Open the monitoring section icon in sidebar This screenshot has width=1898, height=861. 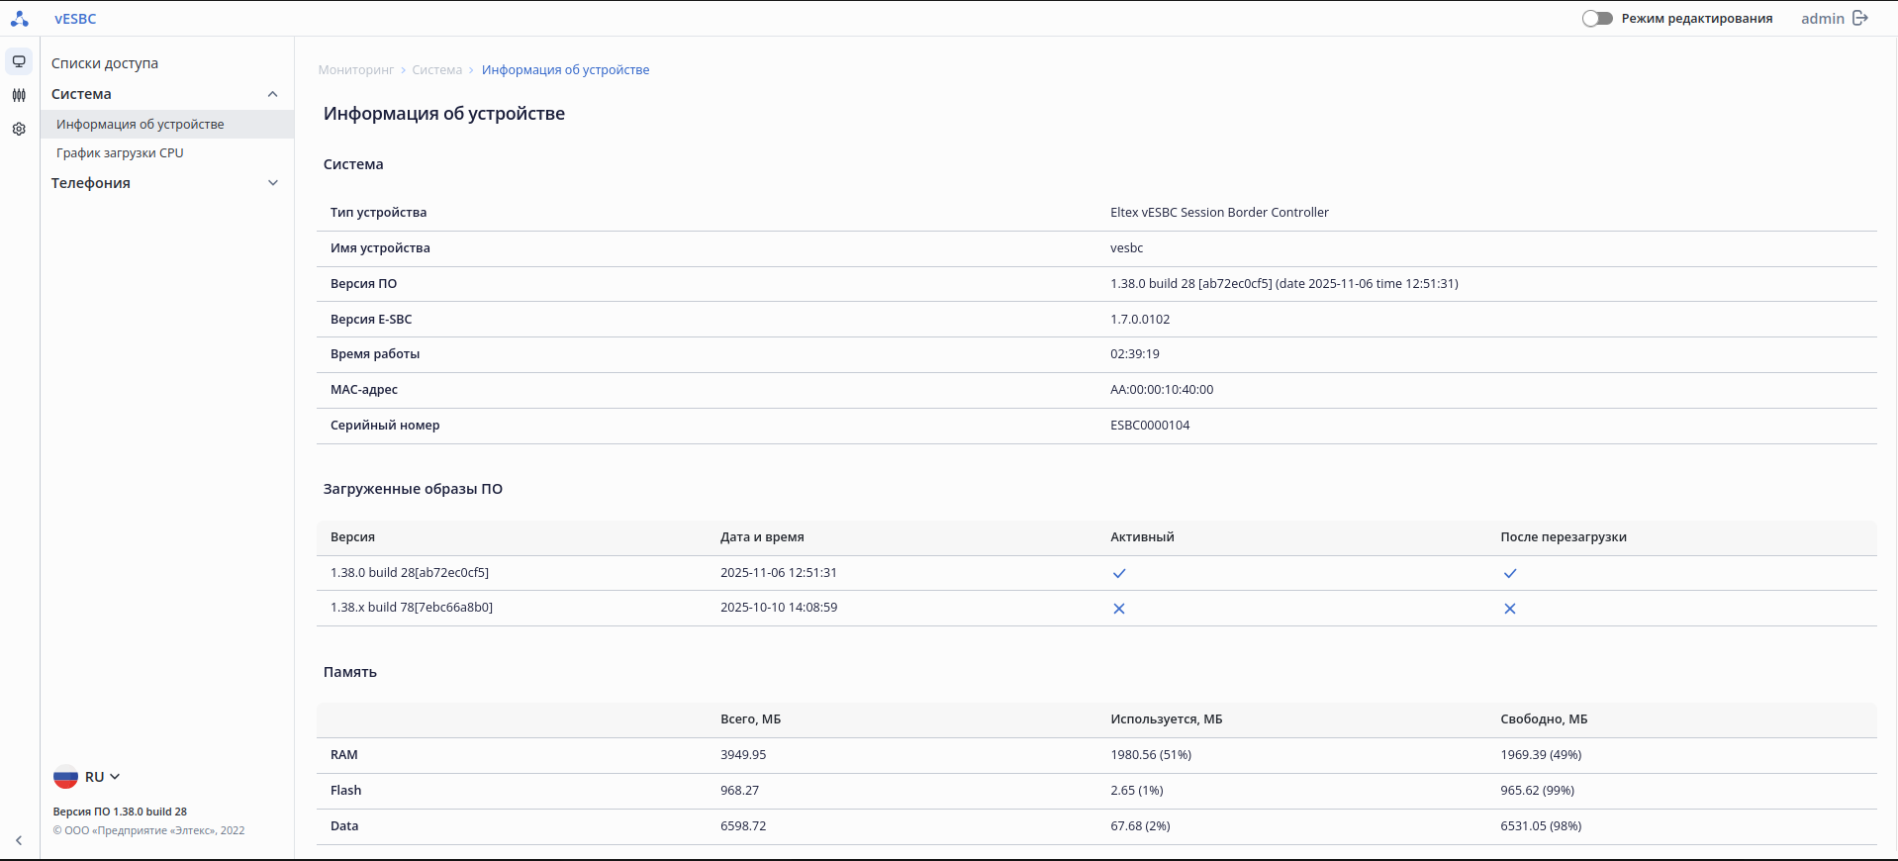pos(19,61)
